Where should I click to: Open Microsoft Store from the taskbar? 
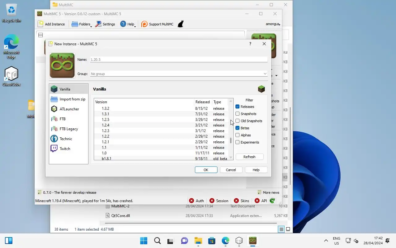[212, 241]
